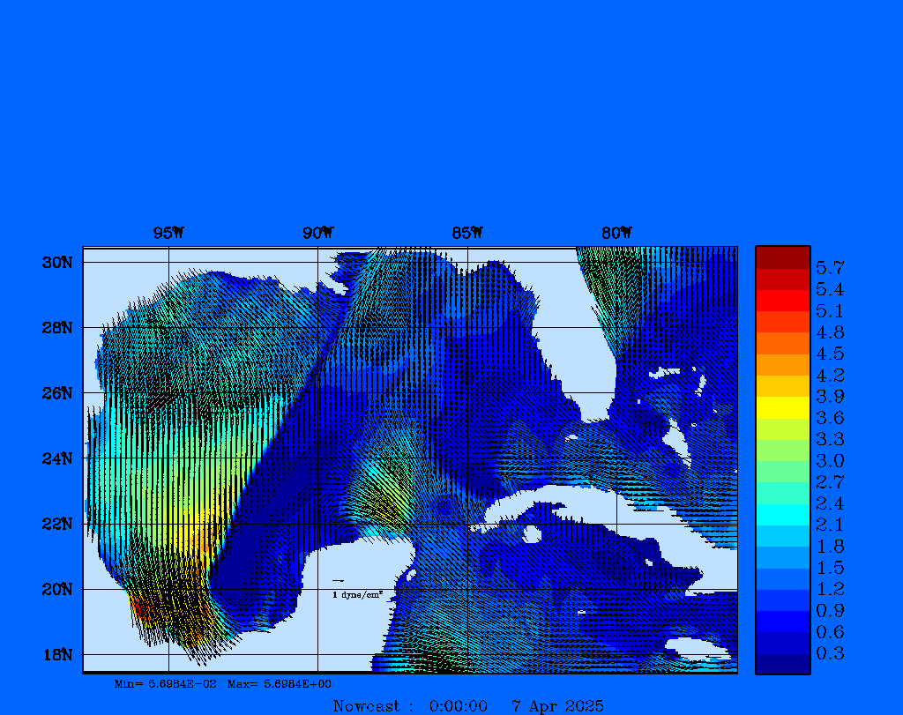This screenshot has width=903, height=715.
Task: Click the darkest blue bottom colorbar swatch
Action: [783, 664]
